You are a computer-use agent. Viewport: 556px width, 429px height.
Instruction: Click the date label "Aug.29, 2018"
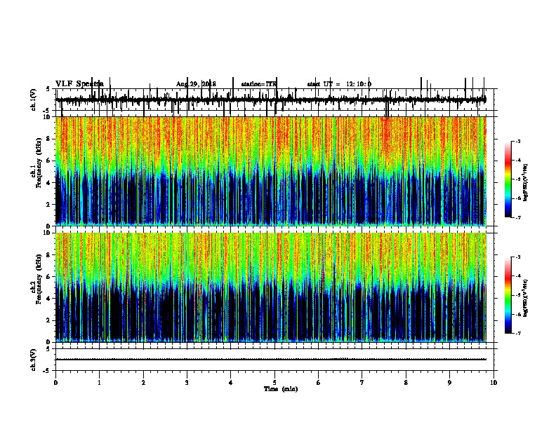[x=196, y=84]
